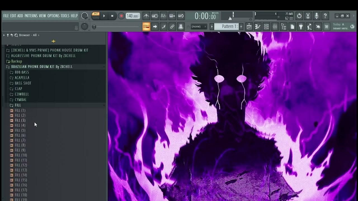358x201 pixels.
Task: Open the Piano roll view icon
Action: click(258, 27)
